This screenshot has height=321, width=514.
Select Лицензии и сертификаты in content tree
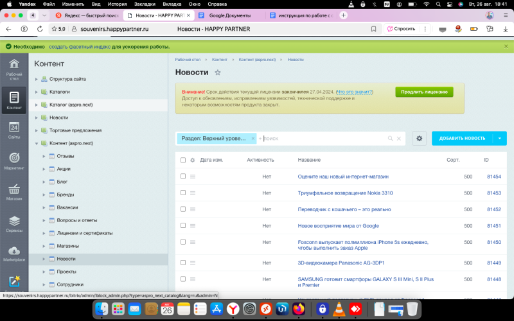pos(85,233)
